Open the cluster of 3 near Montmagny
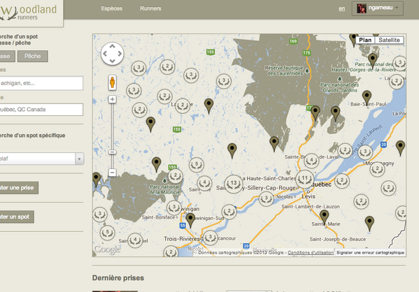Screen dimensions: 419x292 (365, 152)
